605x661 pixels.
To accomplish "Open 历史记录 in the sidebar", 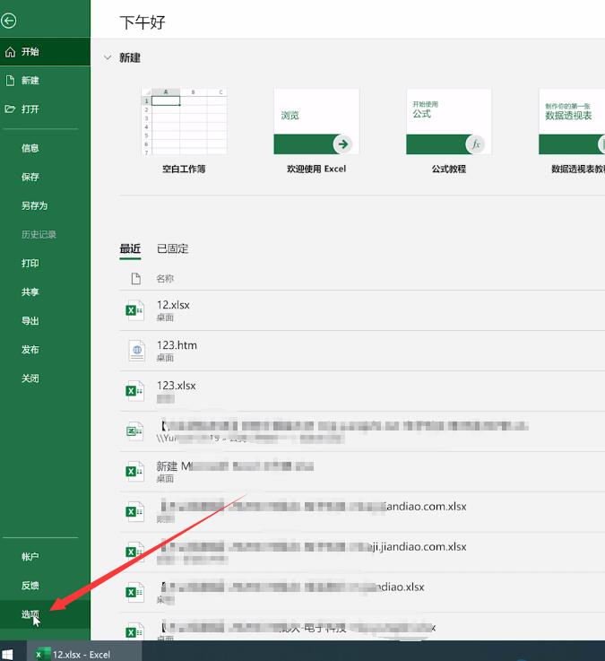I will point(45,234).
